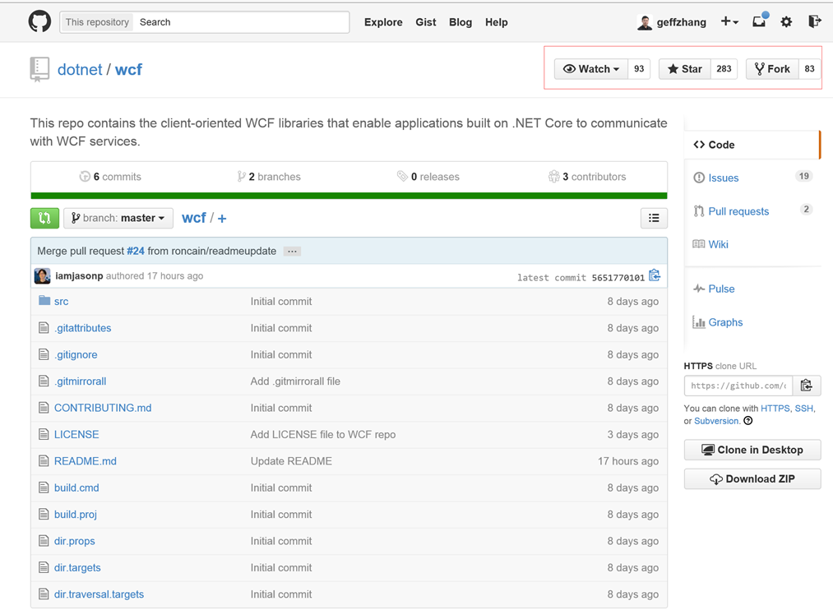Open the .gitmirrorall file
Image resolution: width=833 pixels, height=610 pixels.
tap(81, 381)
